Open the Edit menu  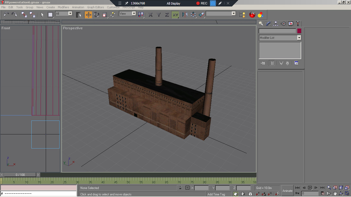(11, 7)
